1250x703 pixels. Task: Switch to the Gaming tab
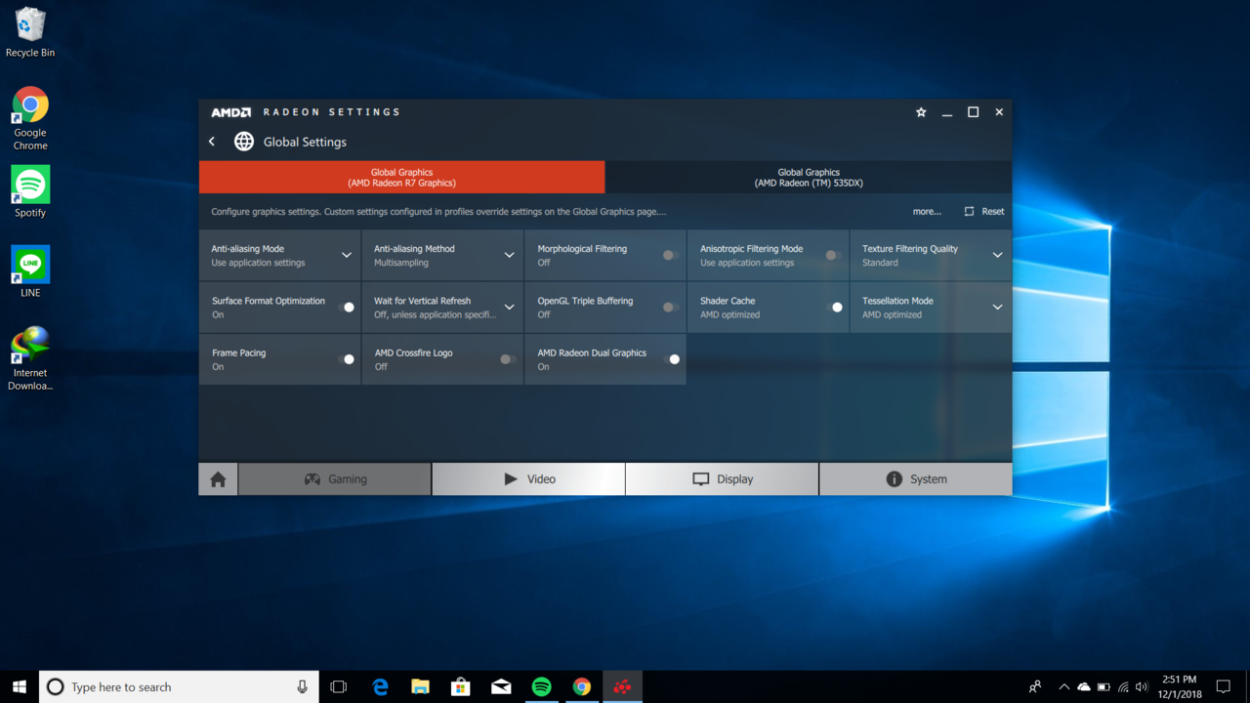click(334, 479)
